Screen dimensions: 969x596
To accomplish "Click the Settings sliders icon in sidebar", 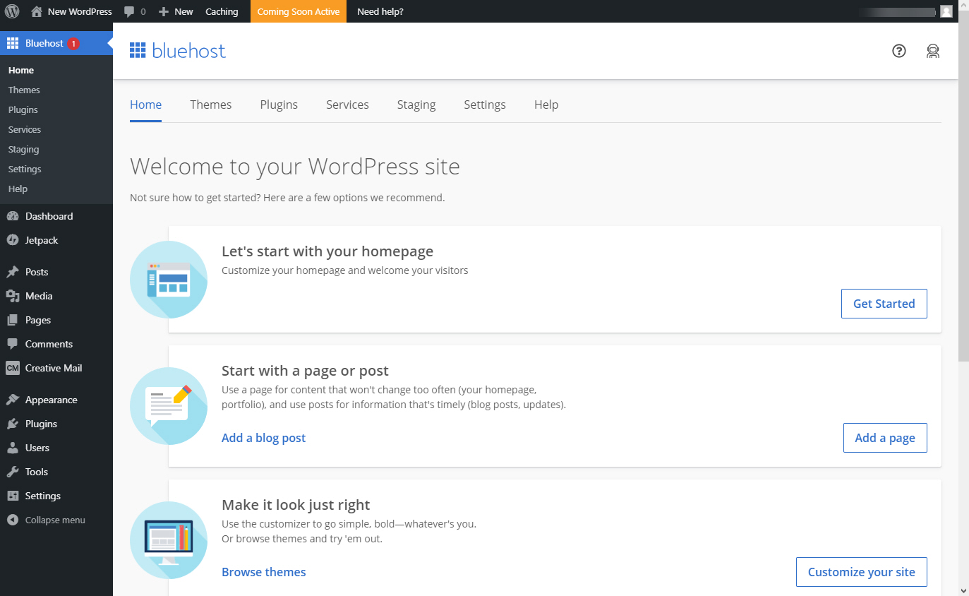I will 13,496.
